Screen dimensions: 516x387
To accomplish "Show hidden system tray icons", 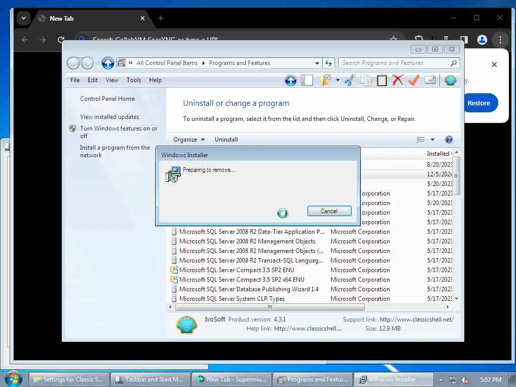I will pos(440,380).
